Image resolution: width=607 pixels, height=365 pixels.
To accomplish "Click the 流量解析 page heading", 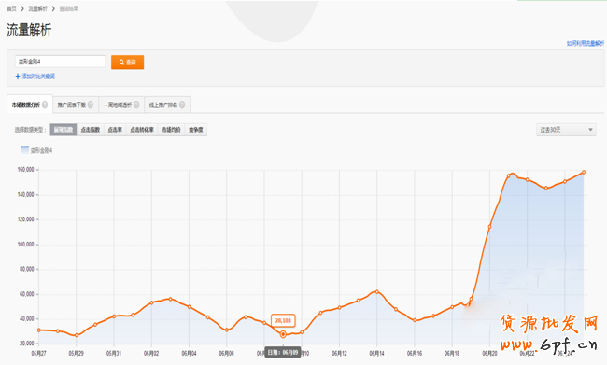I will tap(29, 30).
